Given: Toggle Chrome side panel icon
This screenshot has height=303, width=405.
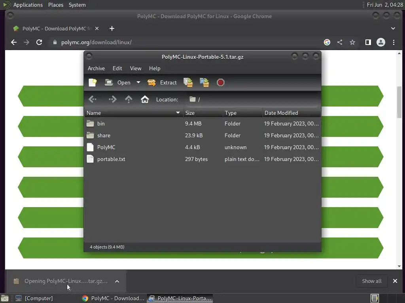Looking at the screenshot, I should coord(368,42).
